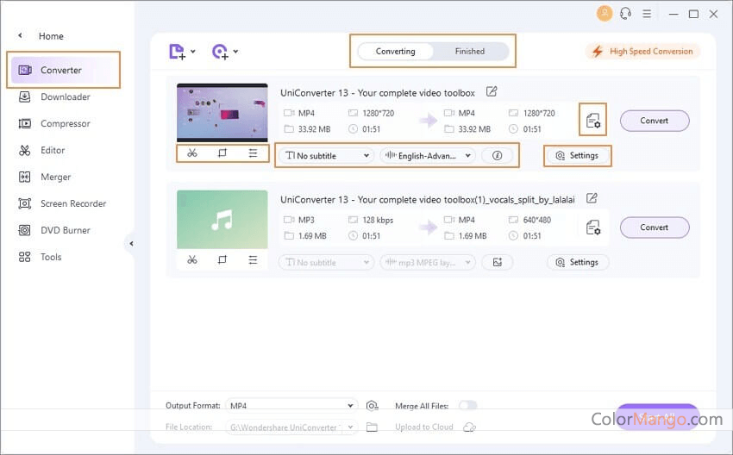Click the Upload to Cloud icon
The image size is (733, 455).
(x=469, y=427)
